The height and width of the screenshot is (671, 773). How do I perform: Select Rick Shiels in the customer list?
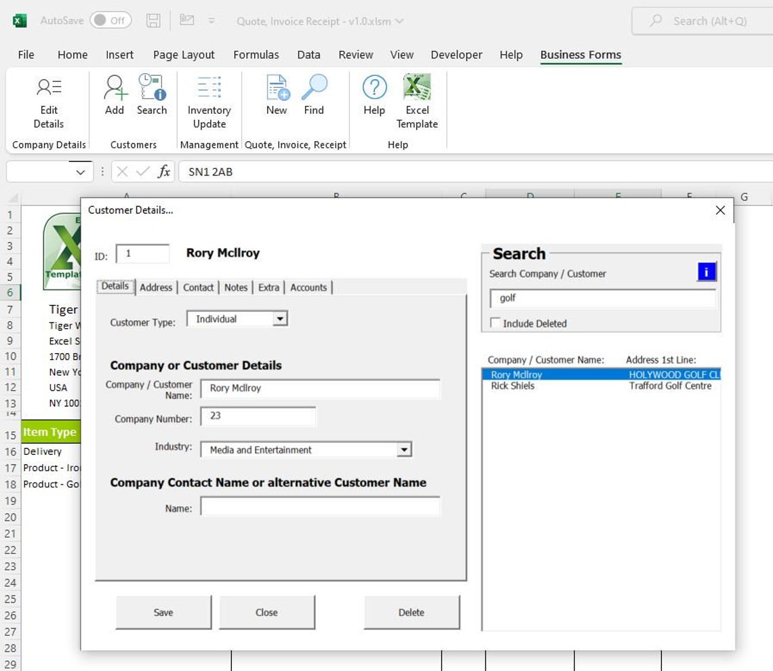(x=513, y=386)
